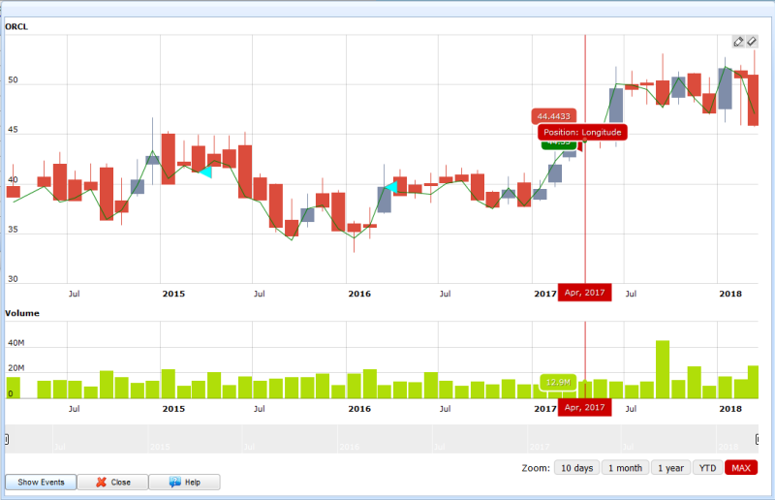Select the pencil draw tool icon
This screenshot has height=500, width=775.
pos(738,42)
